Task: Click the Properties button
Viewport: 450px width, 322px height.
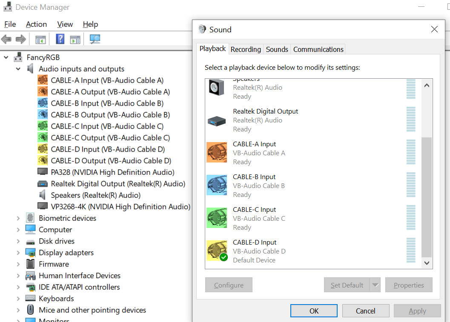Action: 409,285
